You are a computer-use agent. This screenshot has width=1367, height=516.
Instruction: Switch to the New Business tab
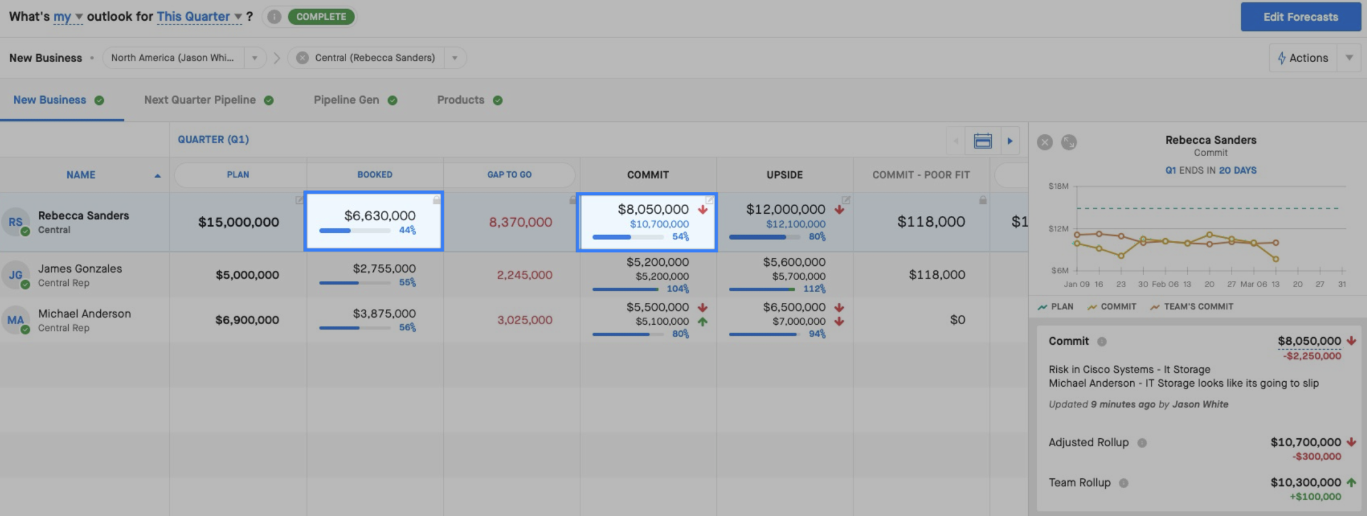58,100
